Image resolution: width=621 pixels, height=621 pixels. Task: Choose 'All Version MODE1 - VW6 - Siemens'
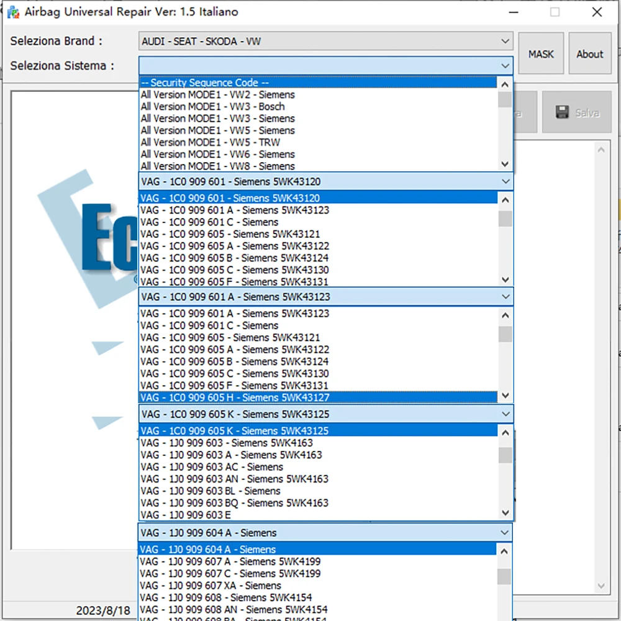pos(318,154)
